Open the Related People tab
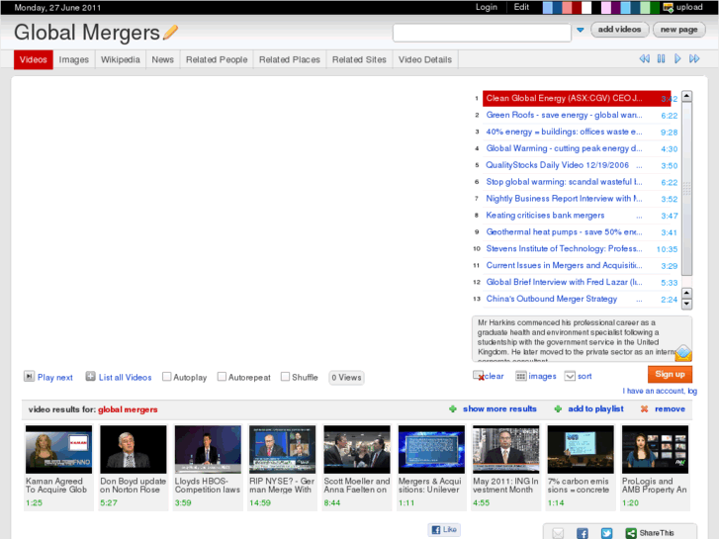Image resolution: width=719 pixels, height=539 pixels. pyautogui.click(x=217, y=59)
